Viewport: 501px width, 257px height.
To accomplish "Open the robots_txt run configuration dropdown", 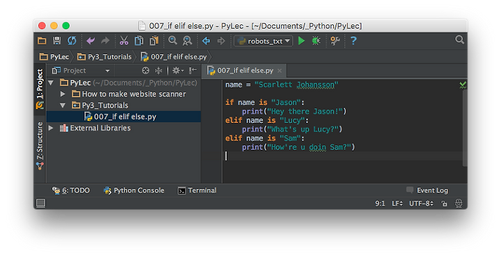I will click(263, 41).
